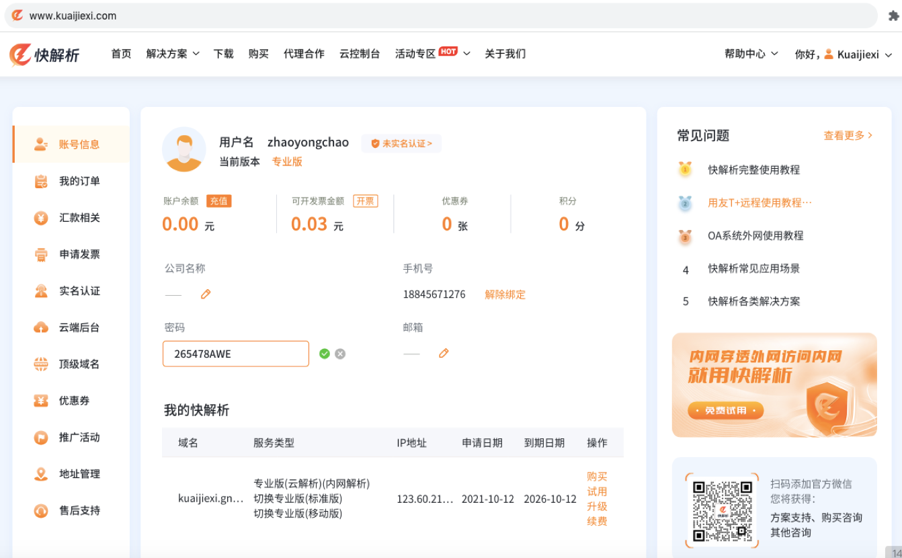Click the company name edit pencil icon
The image size is (902, 558).
[206, 294]
